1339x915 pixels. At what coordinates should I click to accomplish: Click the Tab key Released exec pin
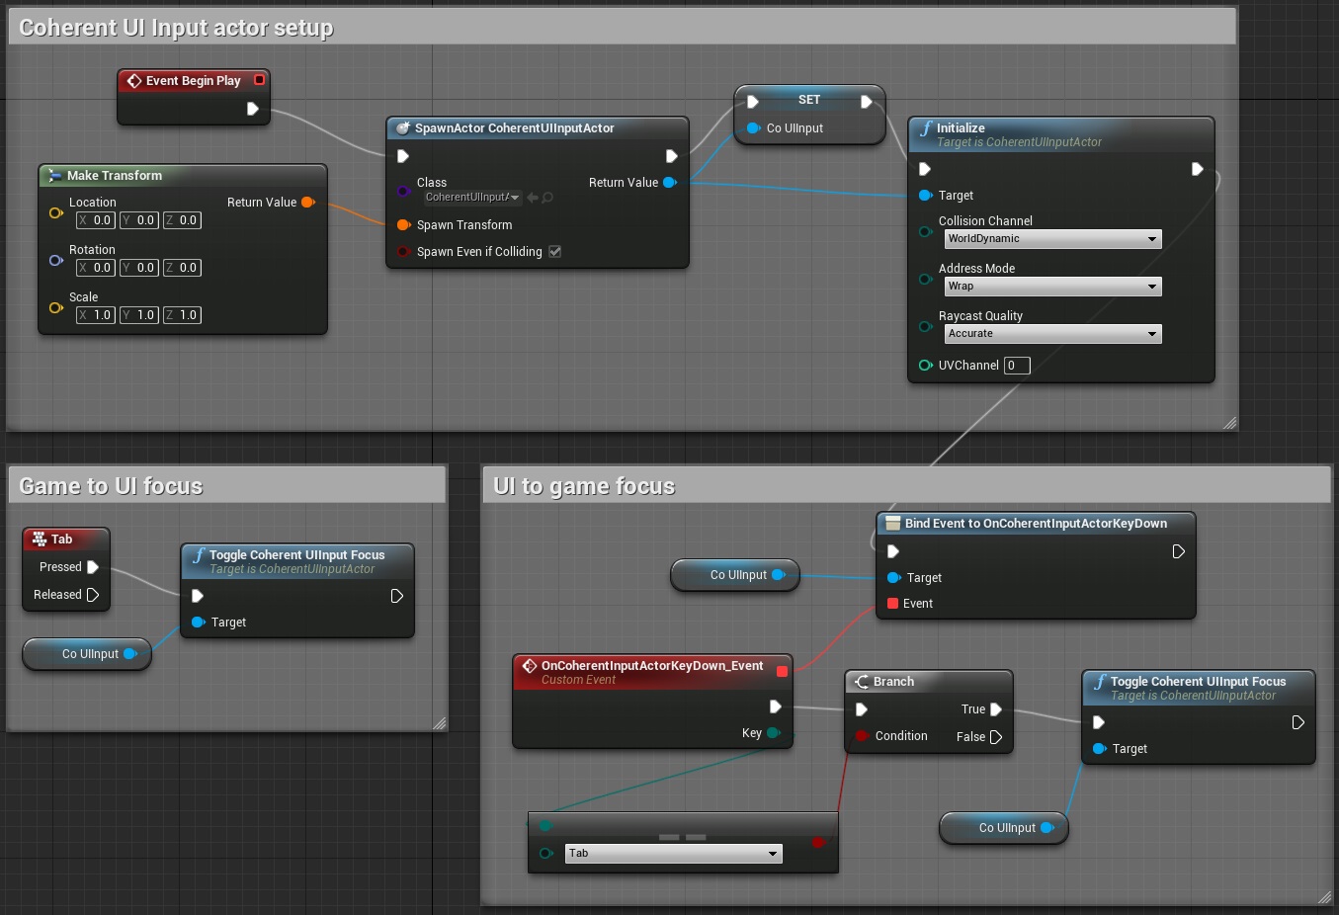click(x=93, y=595)
